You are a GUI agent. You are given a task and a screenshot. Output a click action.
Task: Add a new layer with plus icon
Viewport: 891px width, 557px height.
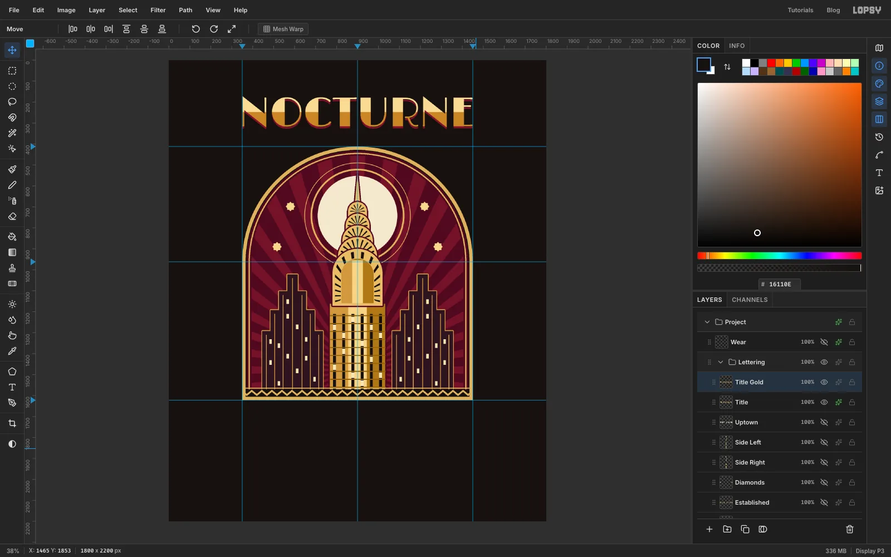tap(709, 529)
